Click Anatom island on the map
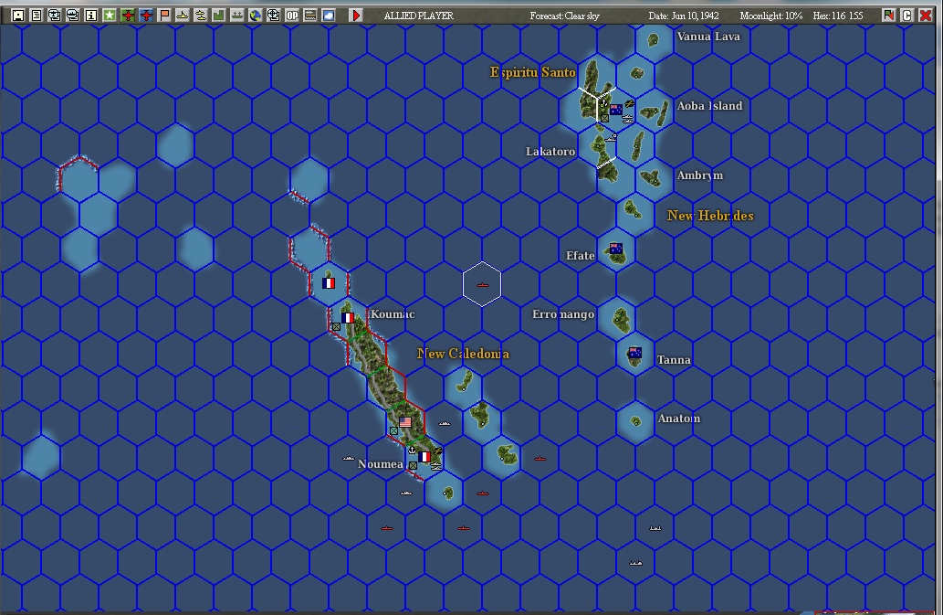The width and height of the screenshot is (943, 615). [635, 421]
